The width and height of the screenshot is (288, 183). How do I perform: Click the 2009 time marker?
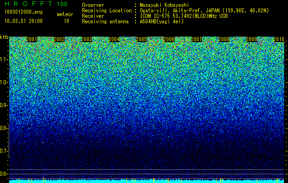251,39
